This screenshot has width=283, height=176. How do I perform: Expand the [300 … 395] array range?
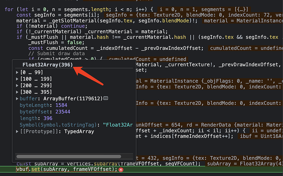[x=17, y=92]
